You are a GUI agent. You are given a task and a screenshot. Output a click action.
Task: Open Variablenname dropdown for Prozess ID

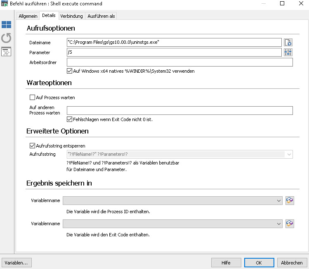[278, 200]
